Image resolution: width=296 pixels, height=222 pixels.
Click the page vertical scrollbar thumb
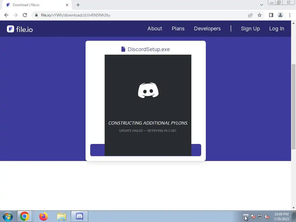pyautogui.click(x=293, y=107)
